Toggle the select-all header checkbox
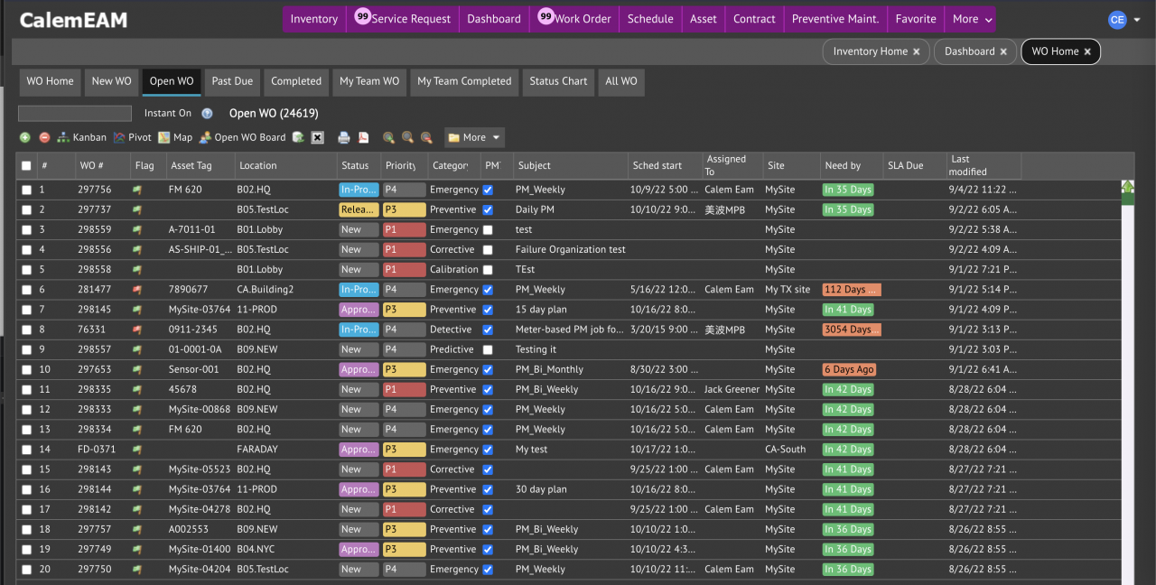 [x=26, y=166]
